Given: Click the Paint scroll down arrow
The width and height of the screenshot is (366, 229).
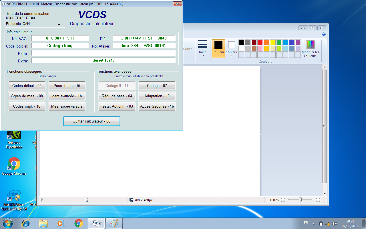Looking at the screenshot, I should [324, 194].
